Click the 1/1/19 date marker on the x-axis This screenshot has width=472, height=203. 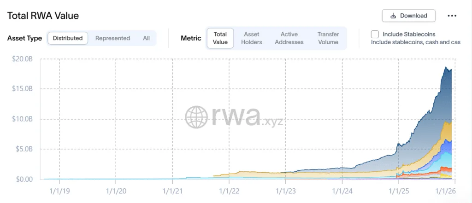point(59,190)
